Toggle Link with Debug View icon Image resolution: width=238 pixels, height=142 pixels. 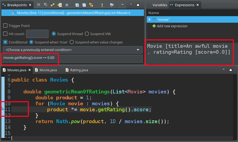click(x=91, y=5)
